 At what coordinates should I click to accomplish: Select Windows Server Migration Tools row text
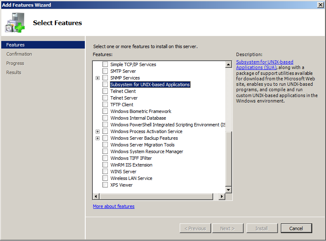click(143, 145)
